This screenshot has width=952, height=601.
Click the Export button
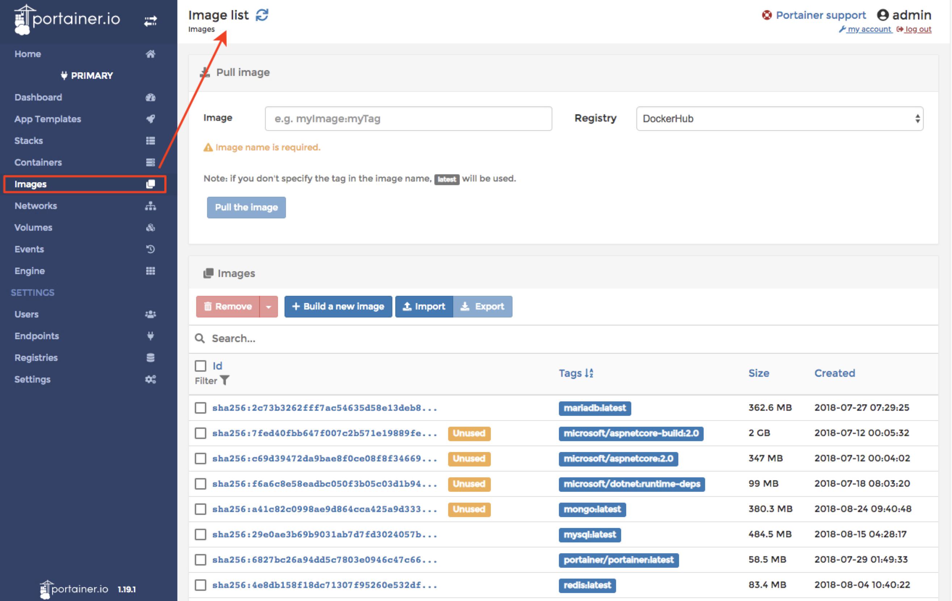coord(483,305)
